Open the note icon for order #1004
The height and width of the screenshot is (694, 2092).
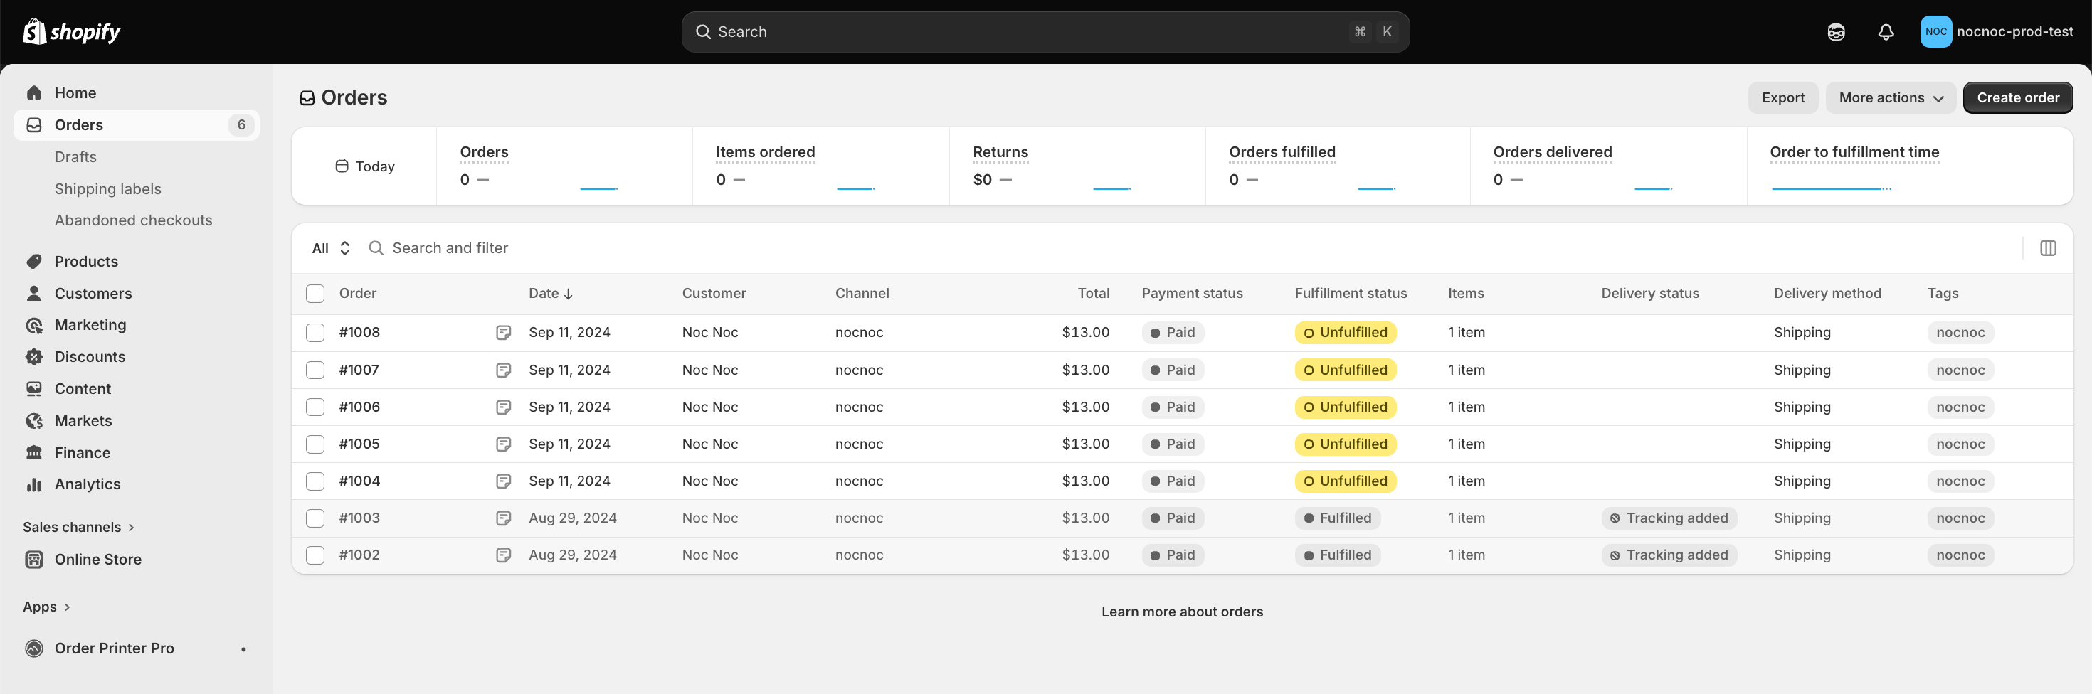[504, 481]
